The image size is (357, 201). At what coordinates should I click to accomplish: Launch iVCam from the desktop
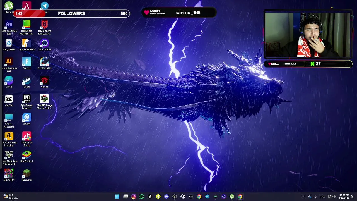coord(26,119)
